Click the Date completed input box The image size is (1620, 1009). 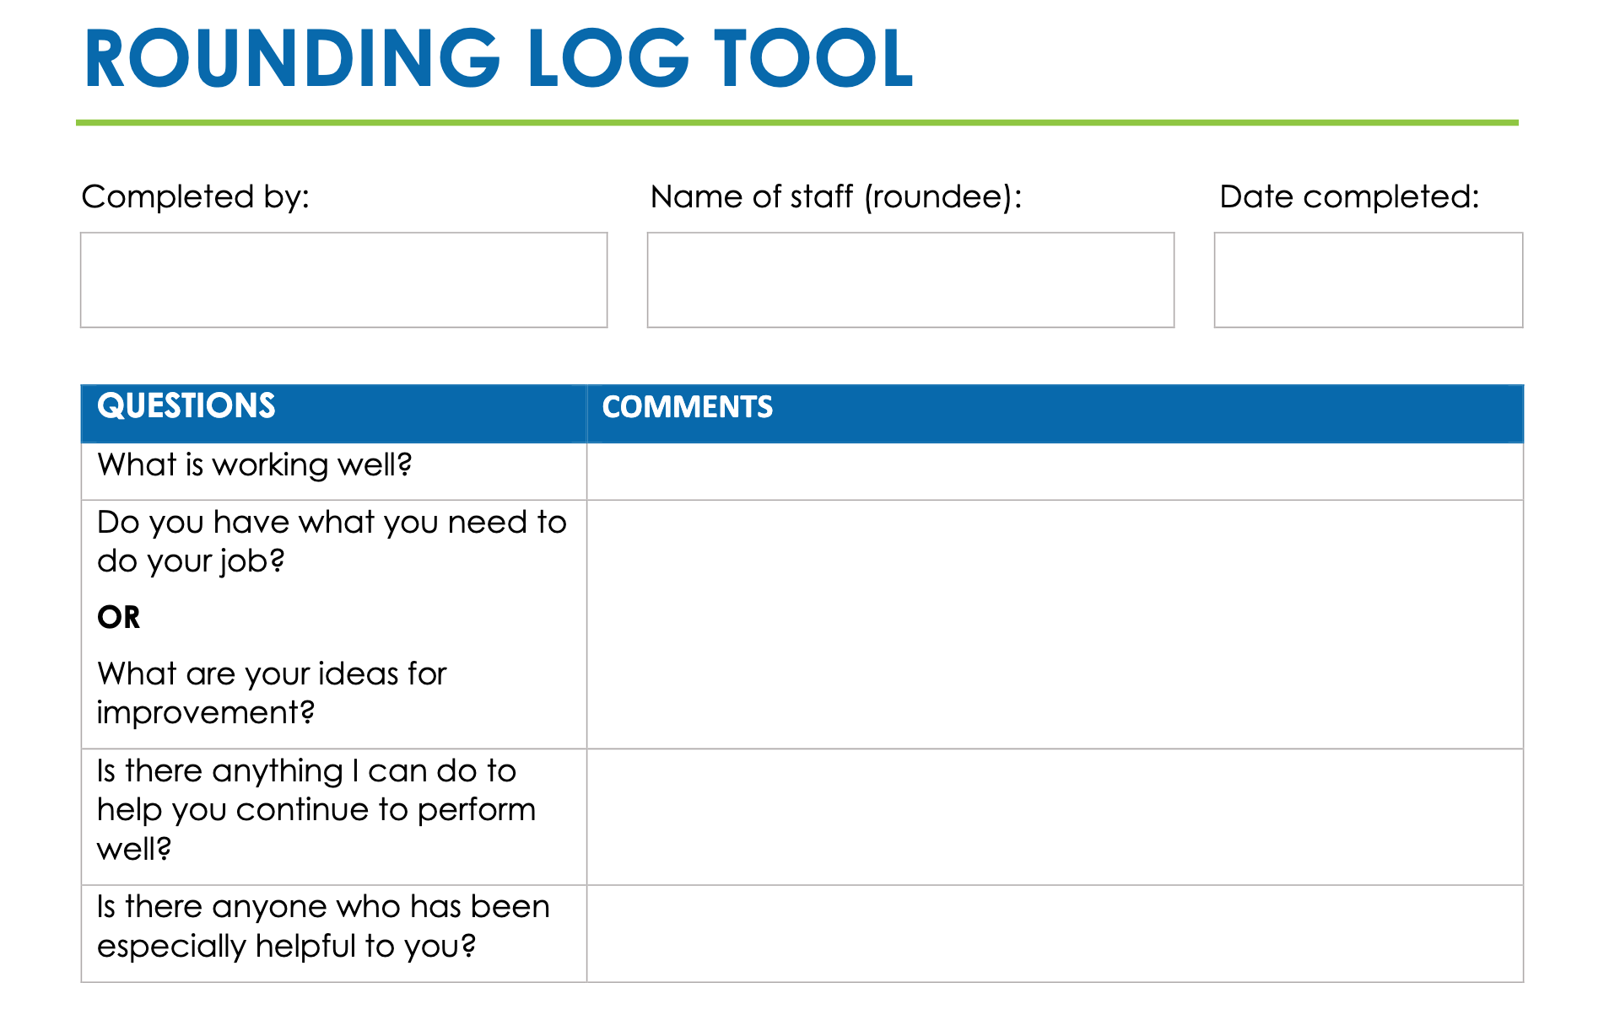tap(1369, 280)
